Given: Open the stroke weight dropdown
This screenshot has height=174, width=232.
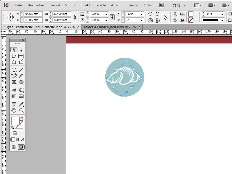Looking at the screenshot, I should pos(222,14).
